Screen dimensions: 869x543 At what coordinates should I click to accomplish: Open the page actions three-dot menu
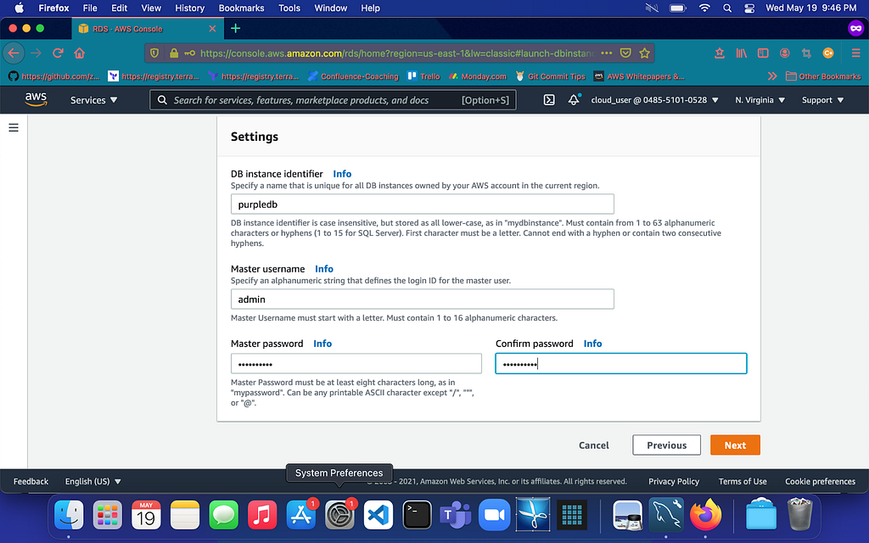click(607, 53)
